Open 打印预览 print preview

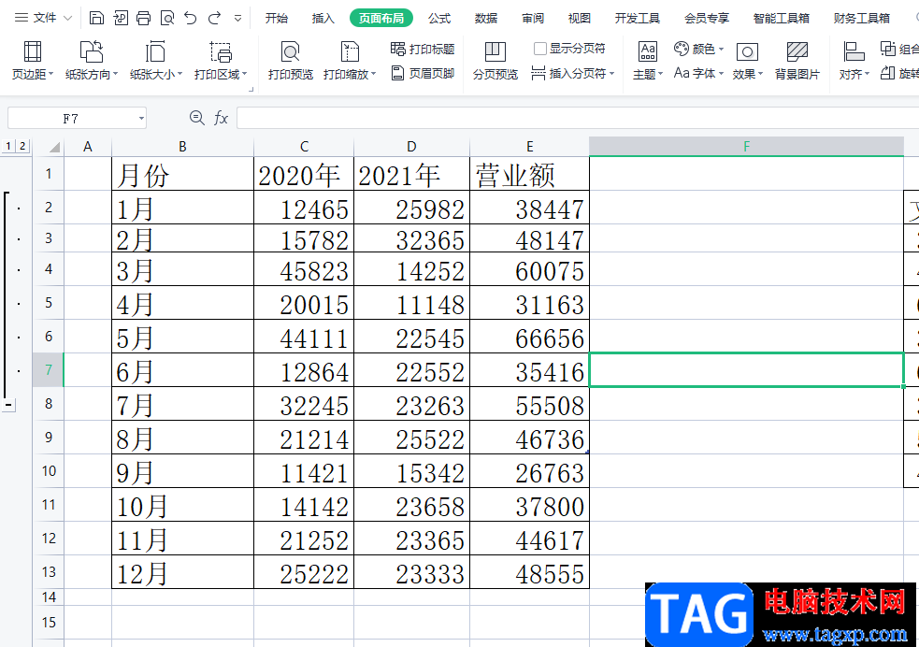coord(290,61)
